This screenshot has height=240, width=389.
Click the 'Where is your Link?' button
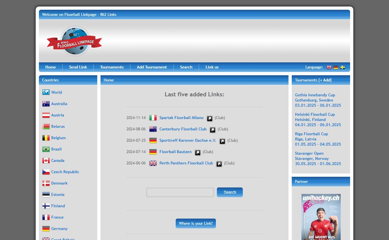click(196, 223)
